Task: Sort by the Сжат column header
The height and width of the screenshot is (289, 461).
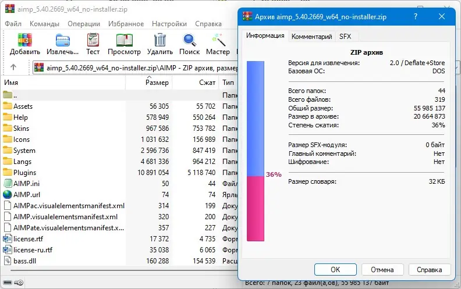Action: pyautogui.click(x=196, y=83)
